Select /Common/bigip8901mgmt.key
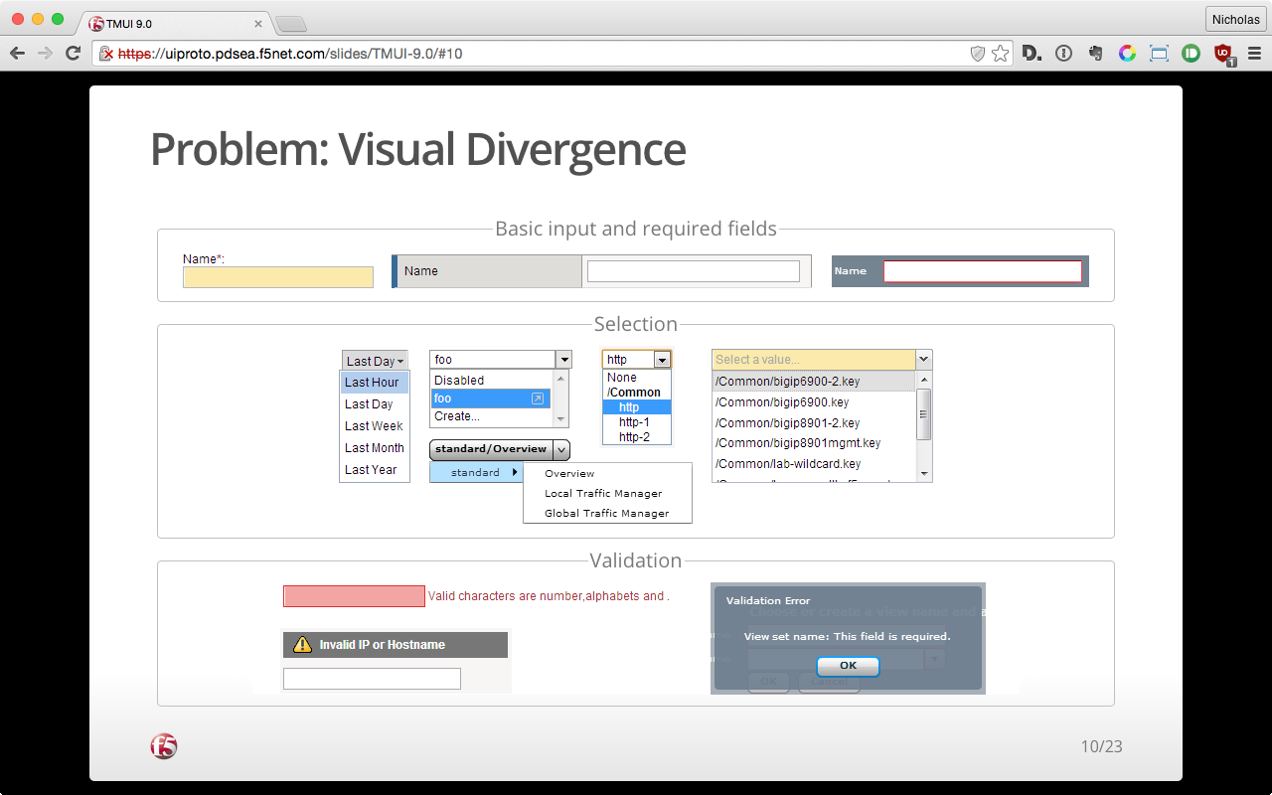This screenshot has height=795, width=1272. pyautogui.click(x=814, y=443)
